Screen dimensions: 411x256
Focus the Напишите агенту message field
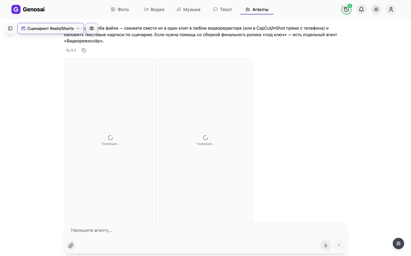coord(205,230)
